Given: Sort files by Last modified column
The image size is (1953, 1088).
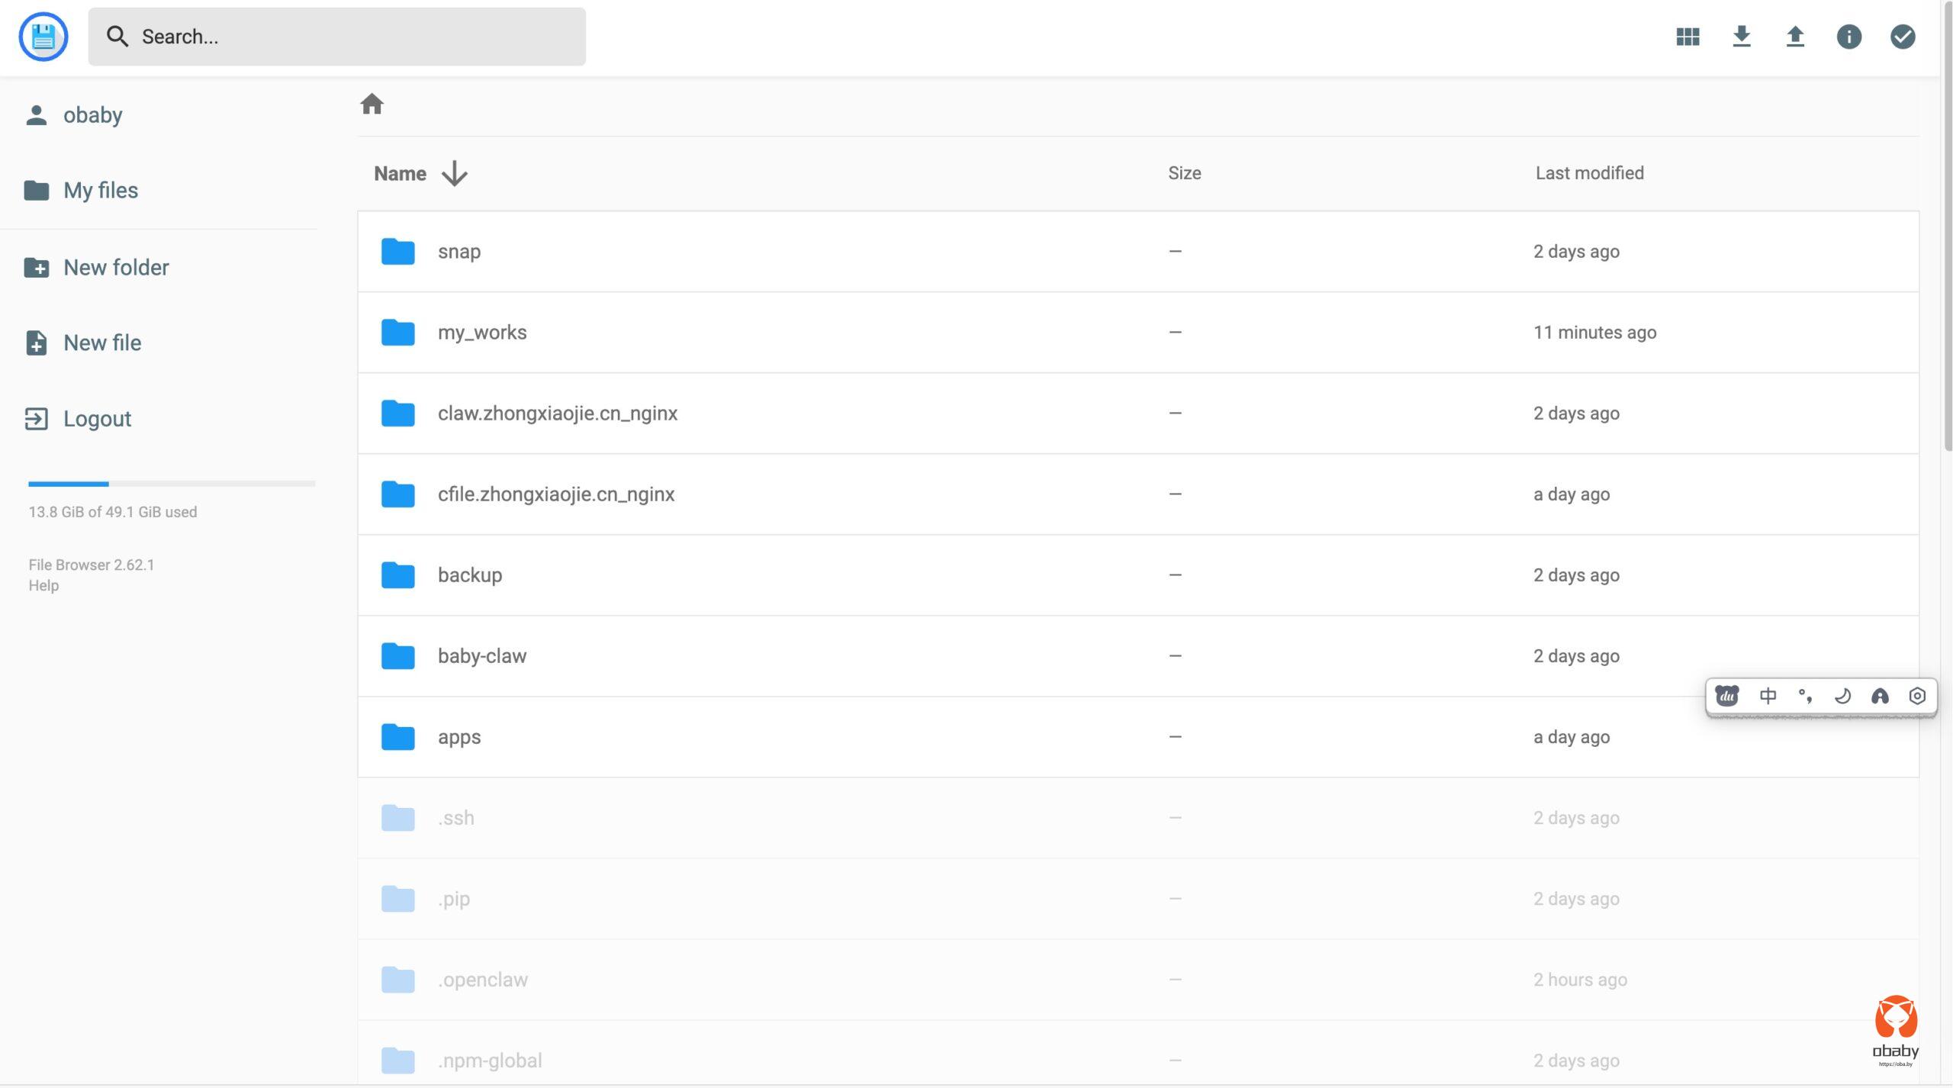Looking at the screenshot, I should pos(1589,173).
